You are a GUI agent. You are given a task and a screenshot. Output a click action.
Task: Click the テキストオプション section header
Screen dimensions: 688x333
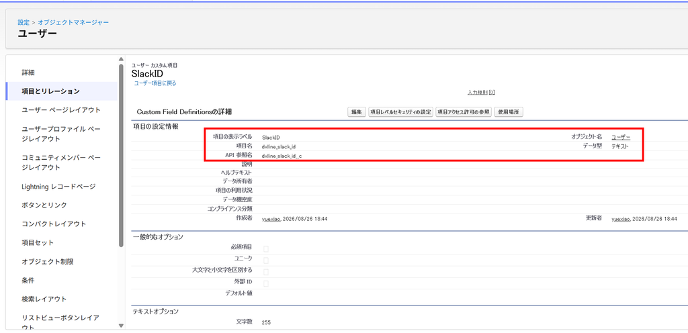[x=156, y=312]
